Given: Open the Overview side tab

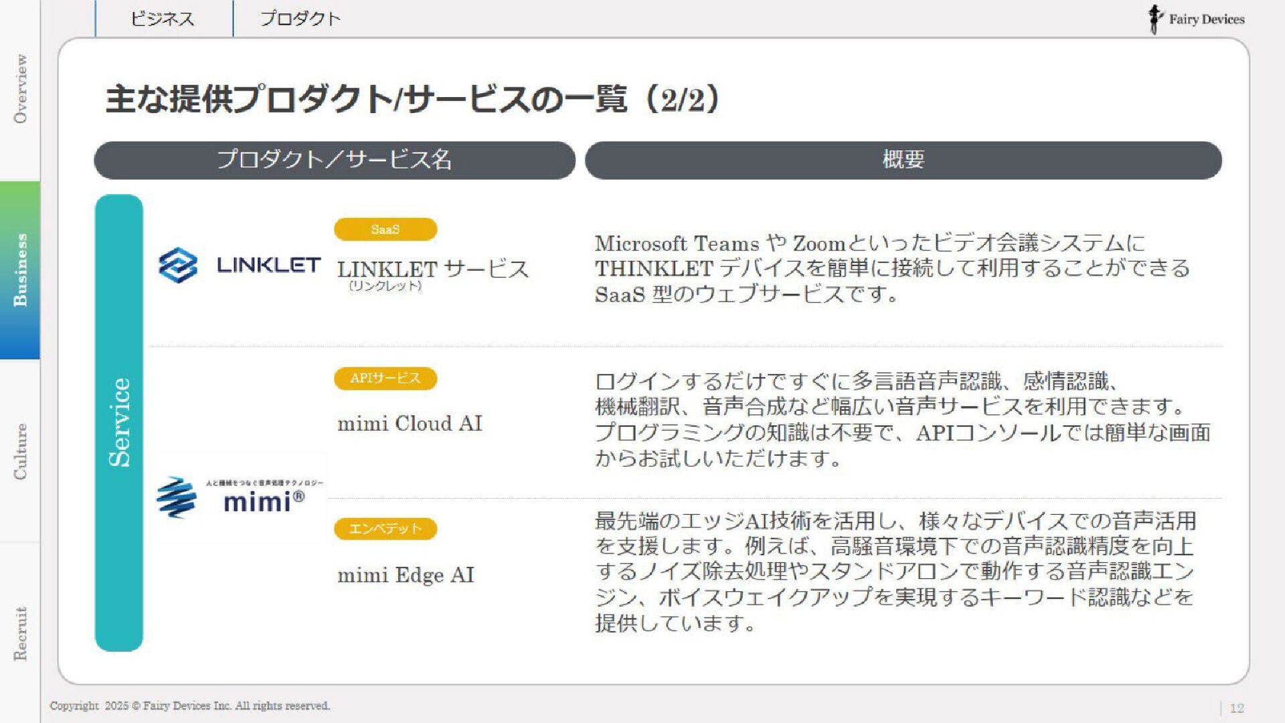Looking at the screenshot, I should pos(20,89).
